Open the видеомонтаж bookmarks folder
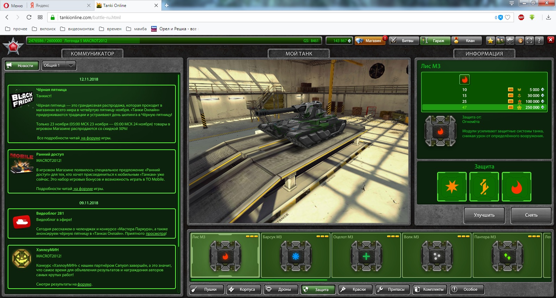Image resolution: width=556 pixels, height=298 pixels. [77, 29]
